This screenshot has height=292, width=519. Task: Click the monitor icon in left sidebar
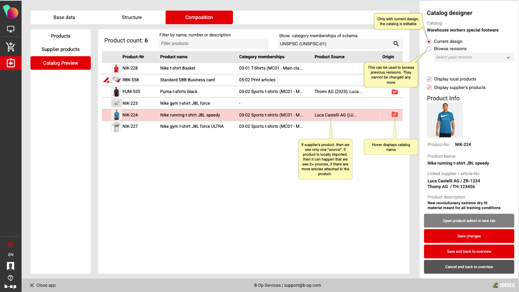coord(11,30)
